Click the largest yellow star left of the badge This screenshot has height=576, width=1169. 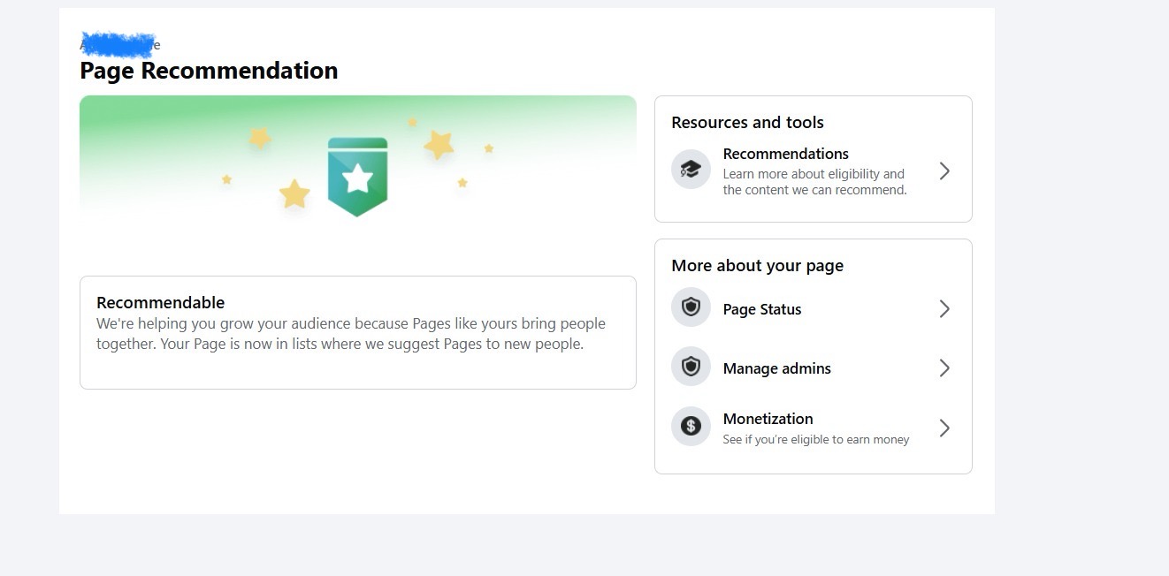[294, 193]
